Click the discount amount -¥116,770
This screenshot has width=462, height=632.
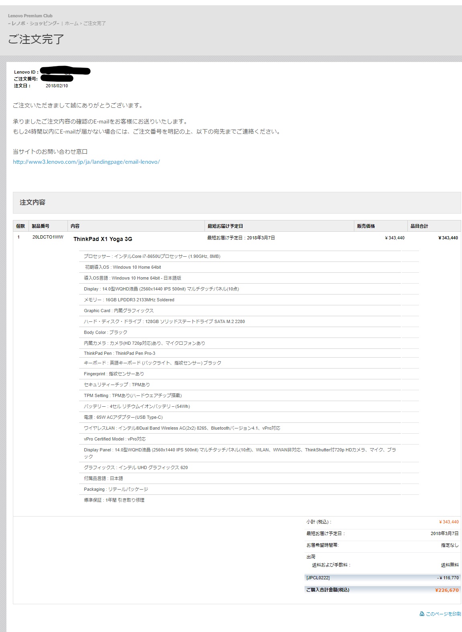coord(448,578)
